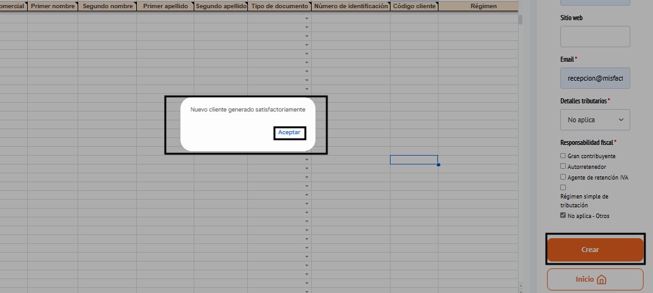Enable the Autorretenedor checkbox
The image size is (653, 293).
pos(563,166)
